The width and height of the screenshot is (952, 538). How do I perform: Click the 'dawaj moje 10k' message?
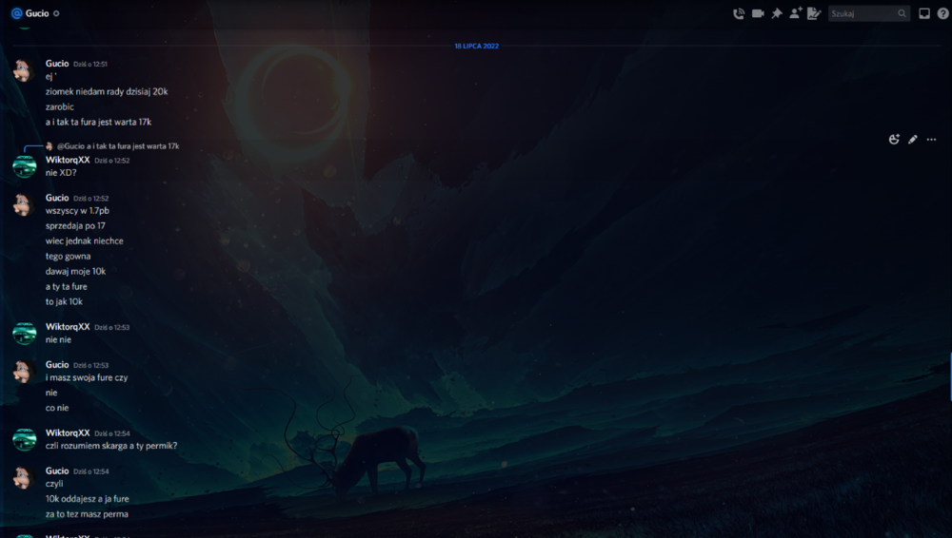pos(75,271)
